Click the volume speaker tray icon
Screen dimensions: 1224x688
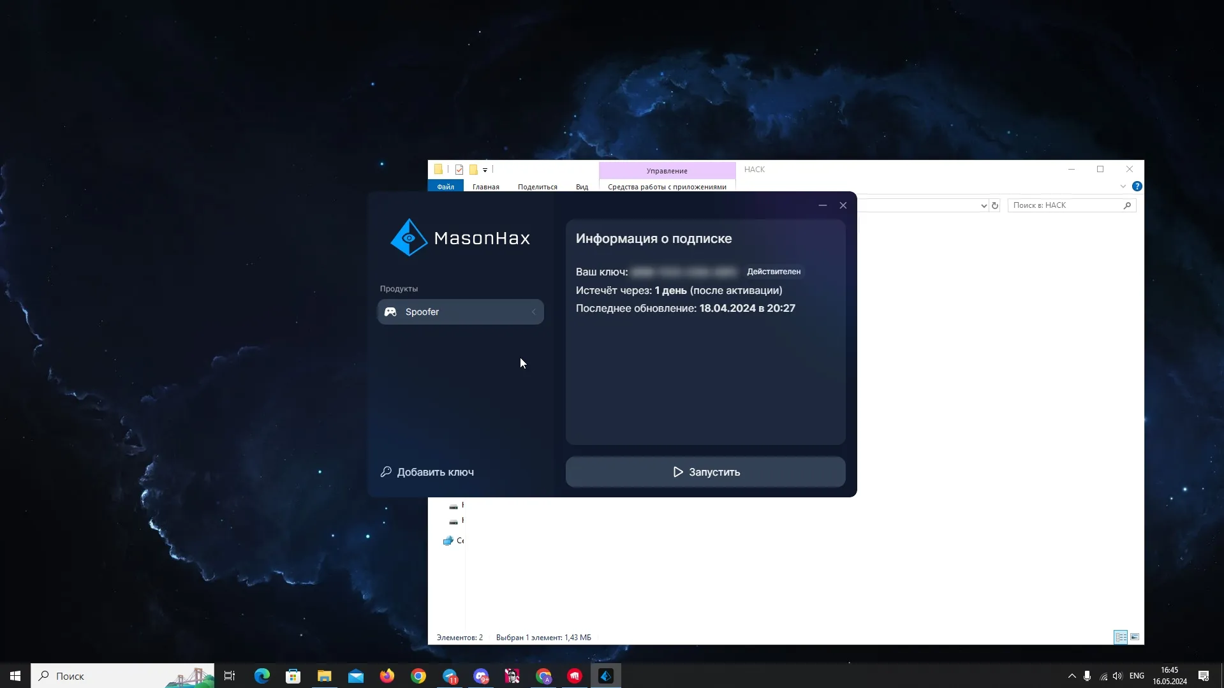[1117, 676]
